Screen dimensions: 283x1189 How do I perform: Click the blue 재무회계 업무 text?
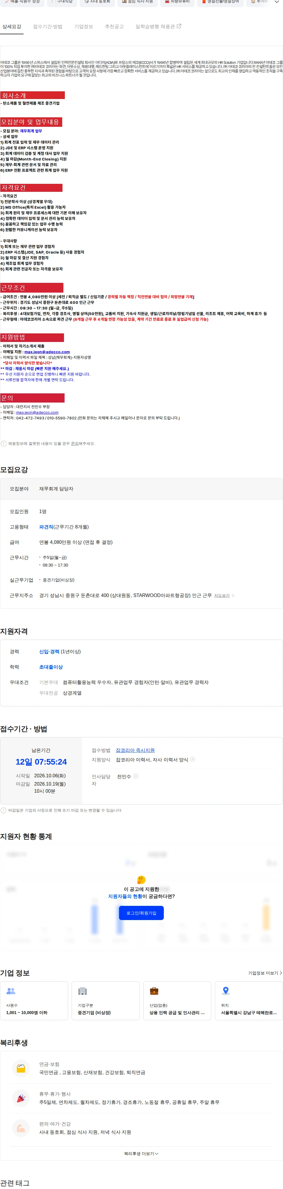(31, 131)
